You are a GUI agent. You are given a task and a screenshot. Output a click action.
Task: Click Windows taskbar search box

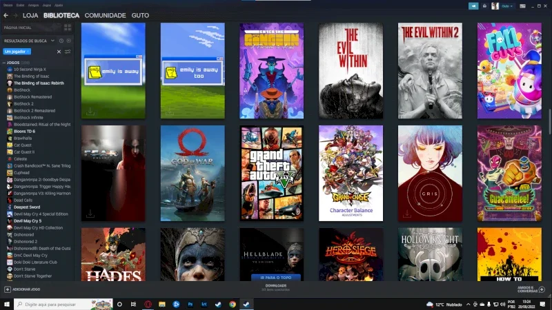click(63, 304)
